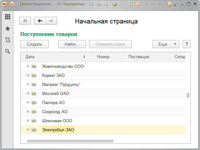200x150 pixels.
Task: Open the info icon in title bar
Action: (170, 4)
